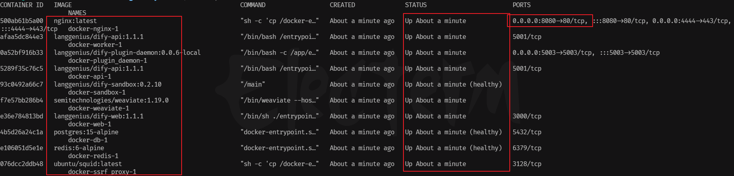Click the CONTAINER ID column header

(x=22, y=5)
